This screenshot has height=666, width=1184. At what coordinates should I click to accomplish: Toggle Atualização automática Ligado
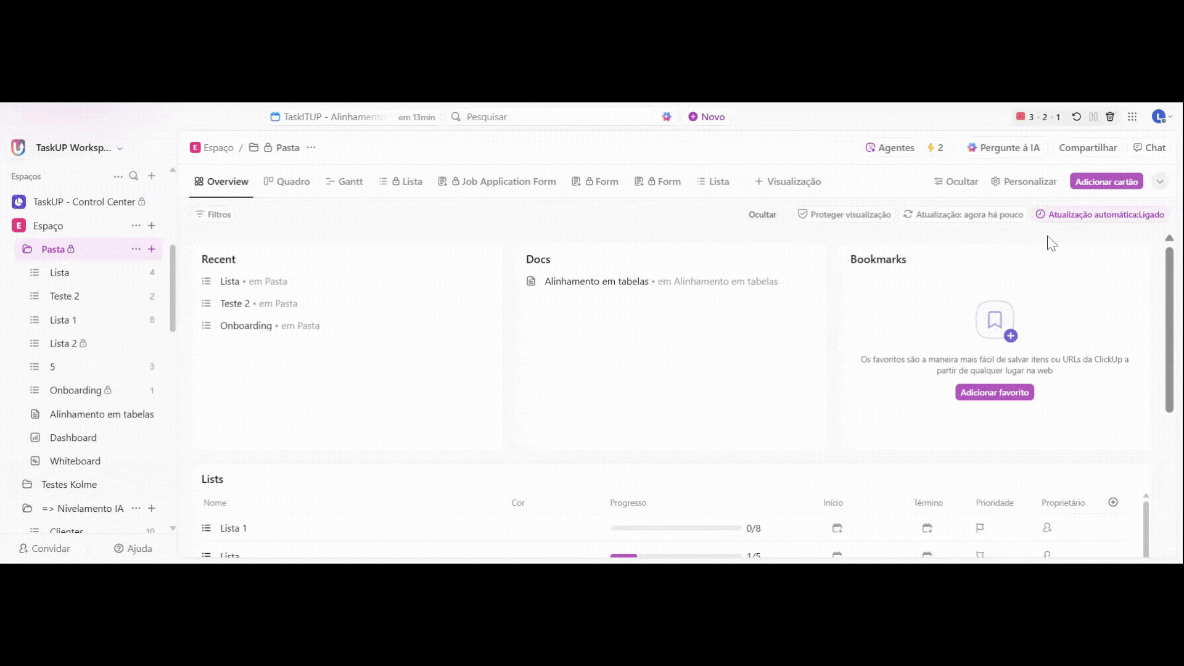(x=1100, y=215)
